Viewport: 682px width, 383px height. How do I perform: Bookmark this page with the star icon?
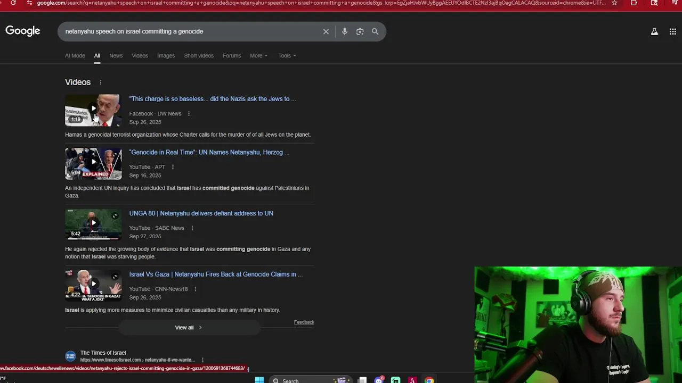pos(614,3)
